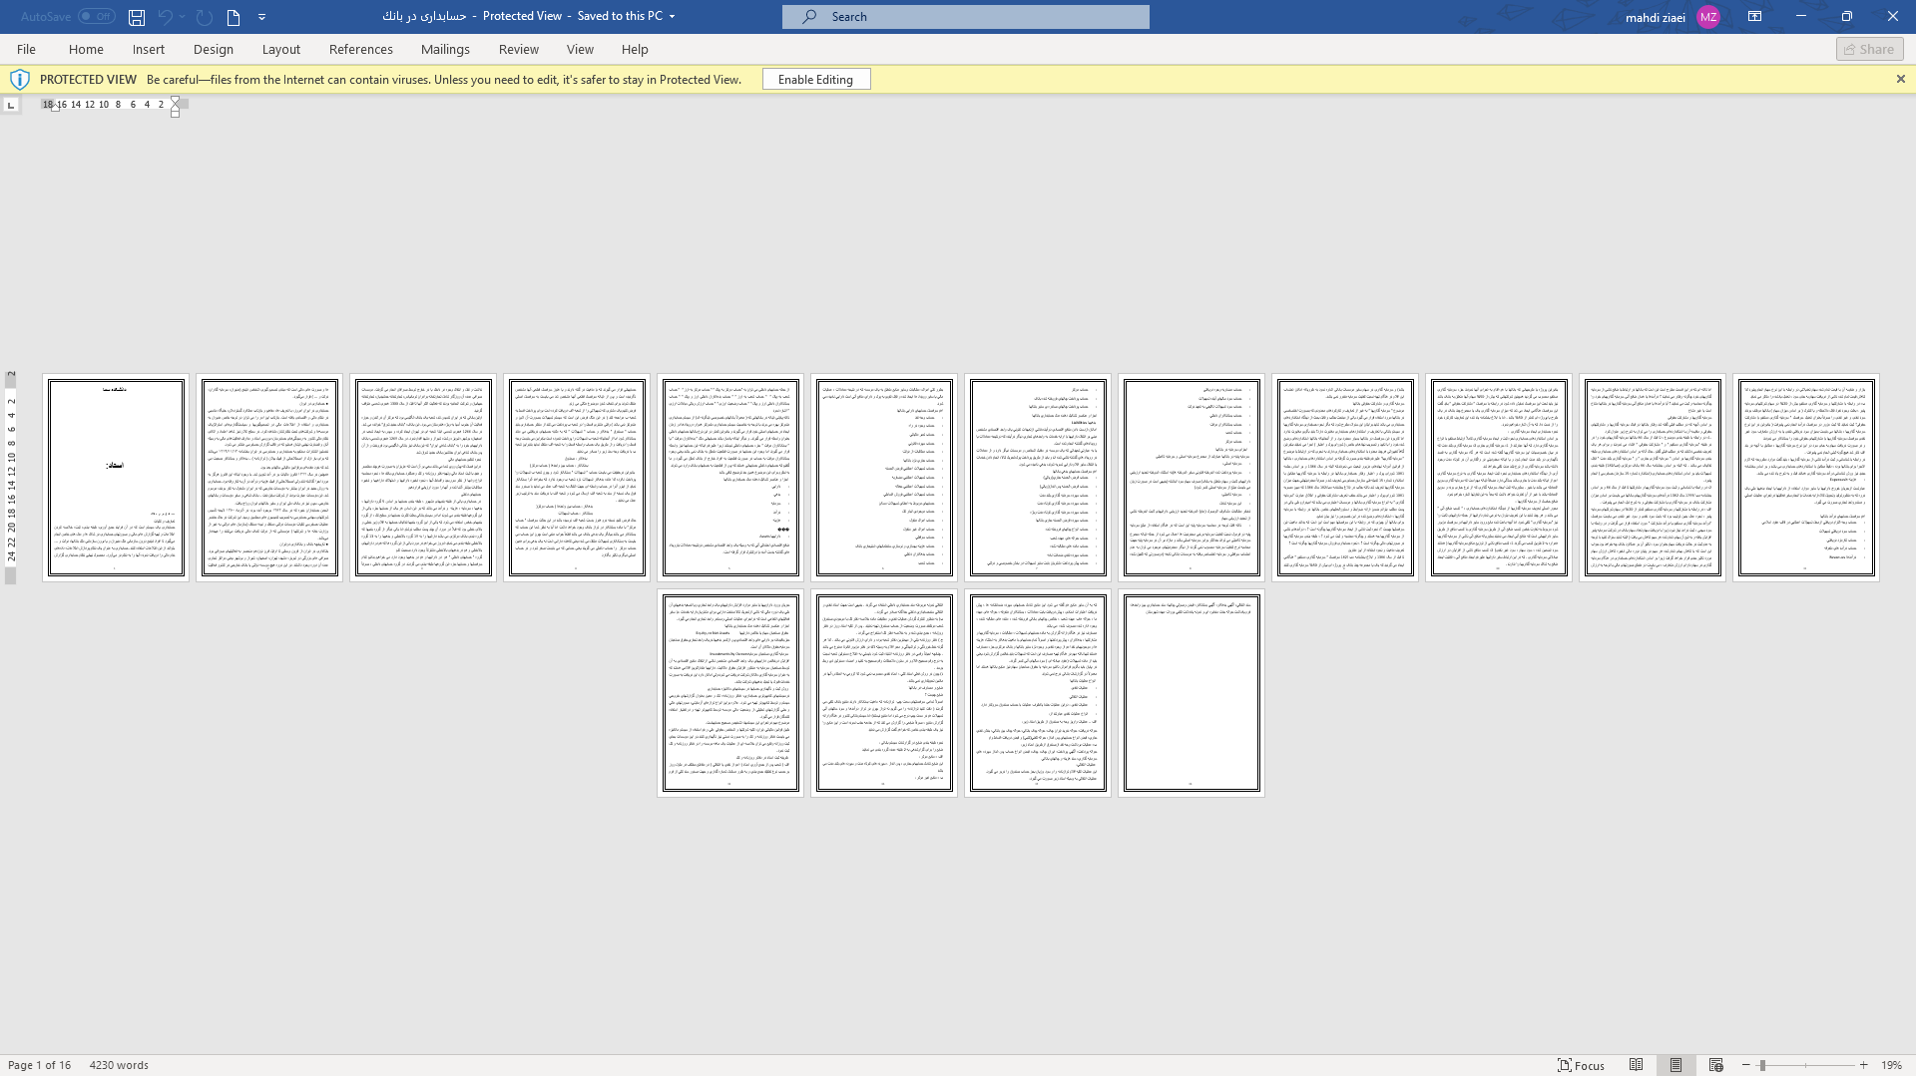Click the Enable Editing button
Viewport: 1916px width, 1077px height.
(816, 80)
